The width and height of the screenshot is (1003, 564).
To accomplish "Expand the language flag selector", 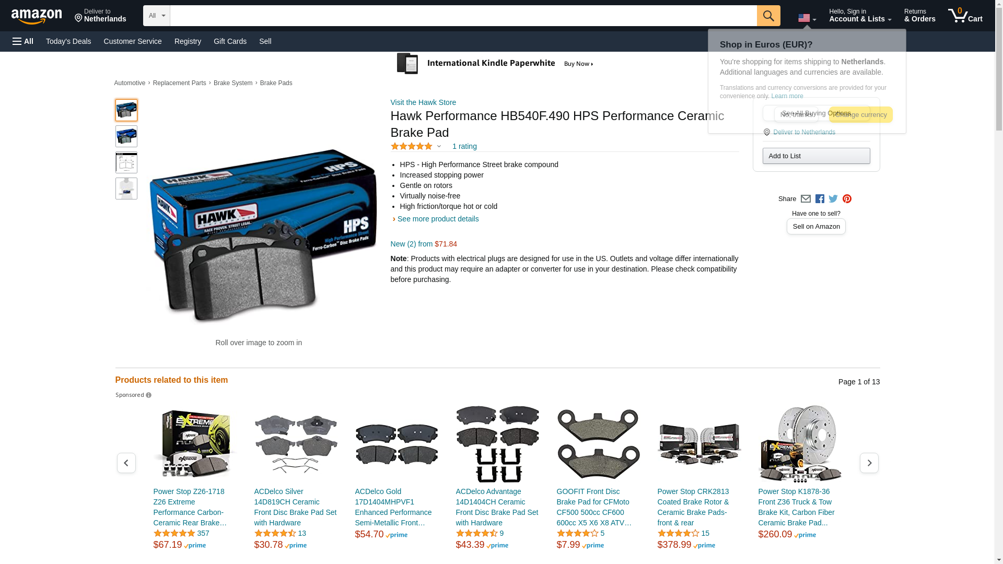I will coord(807,18).
